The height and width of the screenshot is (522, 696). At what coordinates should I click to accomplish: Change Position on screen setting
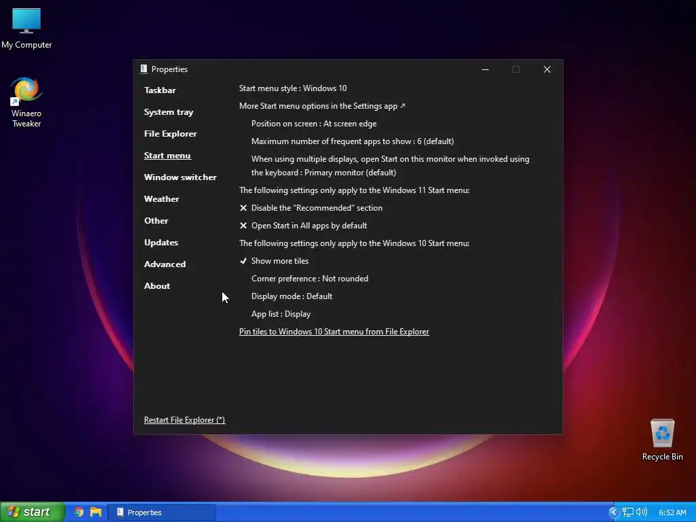314,124
